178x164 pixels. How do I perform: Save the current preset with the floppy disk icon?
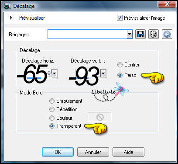pyautogui.click(x=140, y=34)
